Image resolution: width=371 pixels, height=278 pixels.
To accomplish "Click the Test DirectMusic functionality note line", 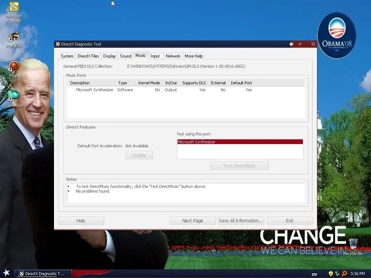I will click(x=141, y=186).
